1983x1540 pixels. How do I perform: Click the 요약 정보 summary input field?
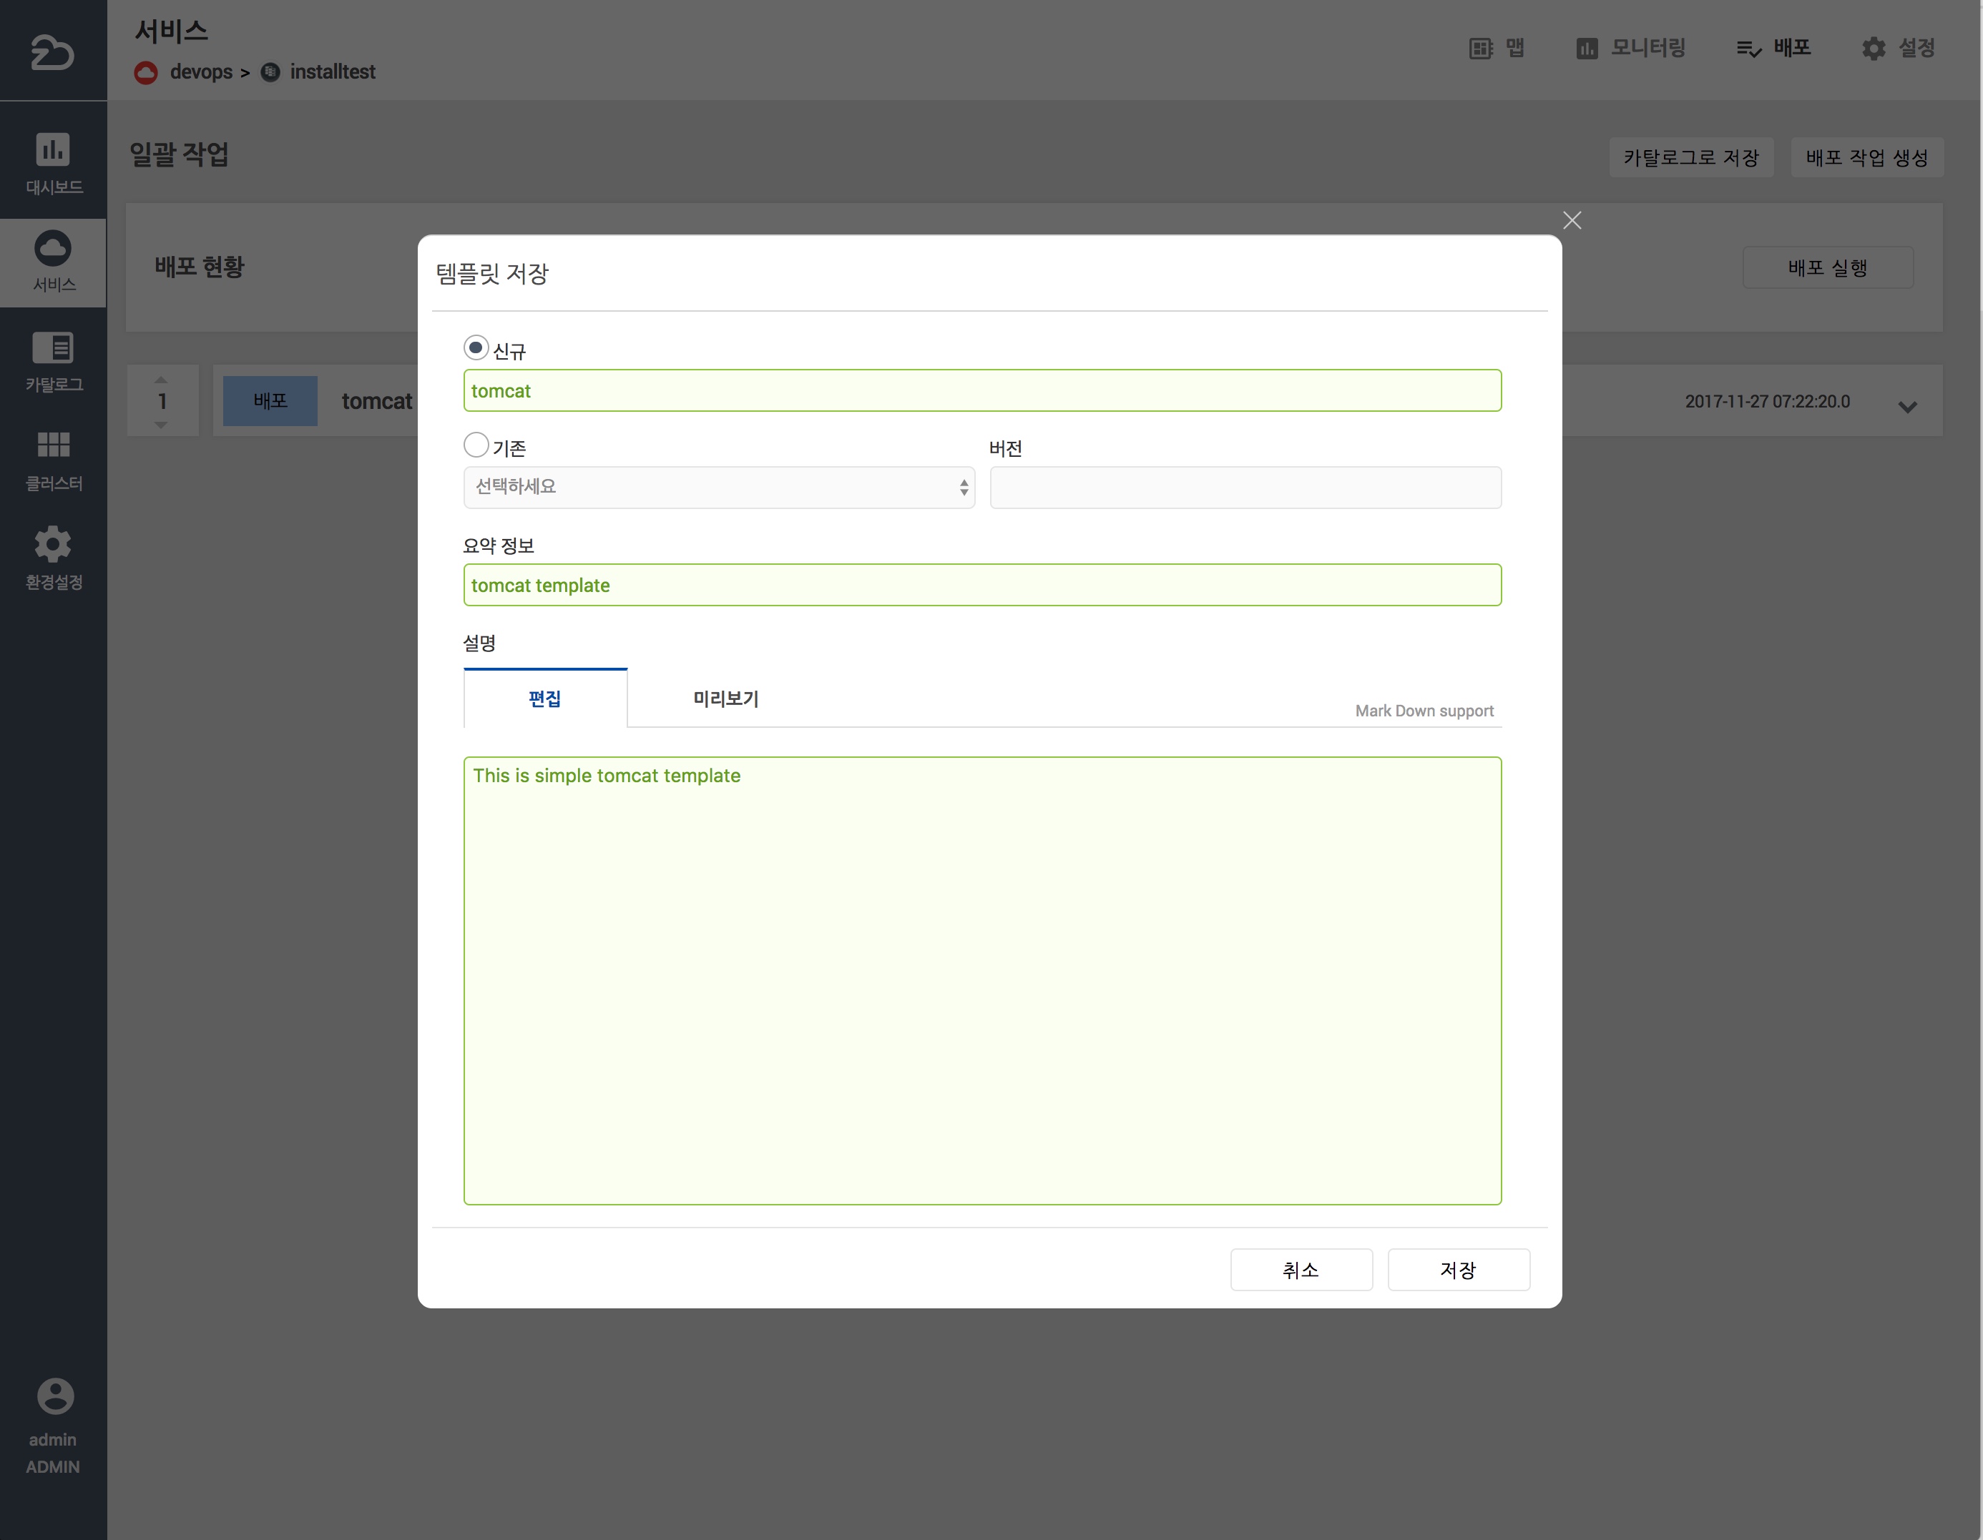(981, 586)
